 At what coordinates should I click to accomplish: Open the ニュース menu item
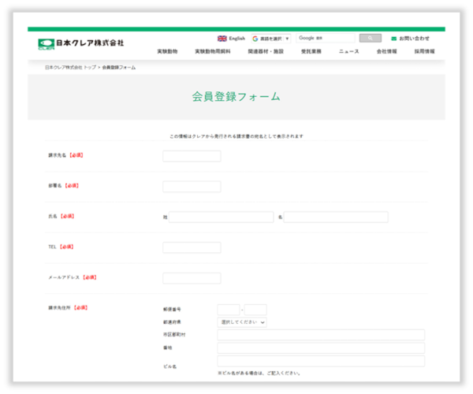pos(348,51)
